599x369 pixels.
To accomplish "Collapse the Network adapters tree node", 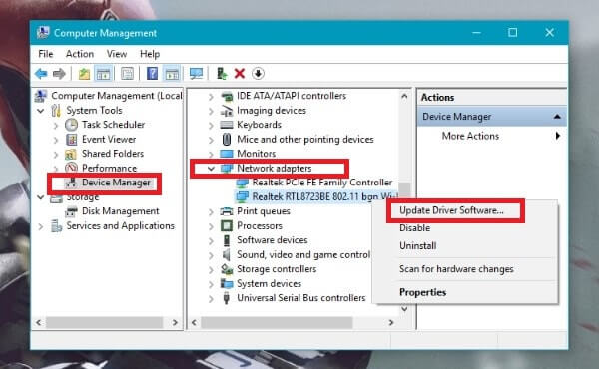I will click(211, 168).
